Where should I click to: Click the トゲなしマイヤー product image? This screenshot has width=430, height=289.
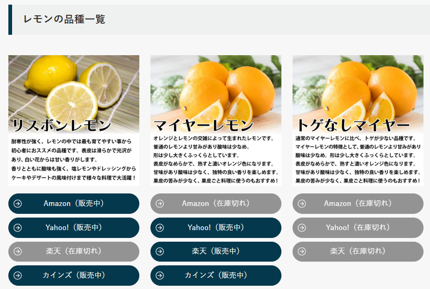tap(358, 121)
